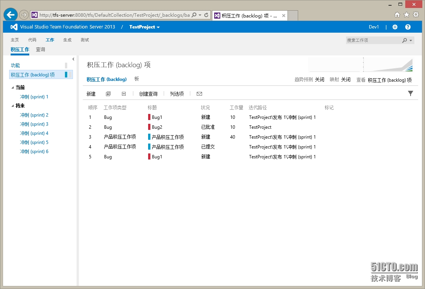The image size is (425, 289).
Task: Open the 工作 hub
Action: point(50,40)
